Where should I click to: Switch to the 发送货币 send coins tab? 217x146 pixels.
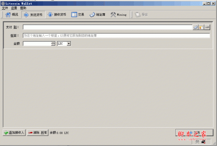pos(33,15)
